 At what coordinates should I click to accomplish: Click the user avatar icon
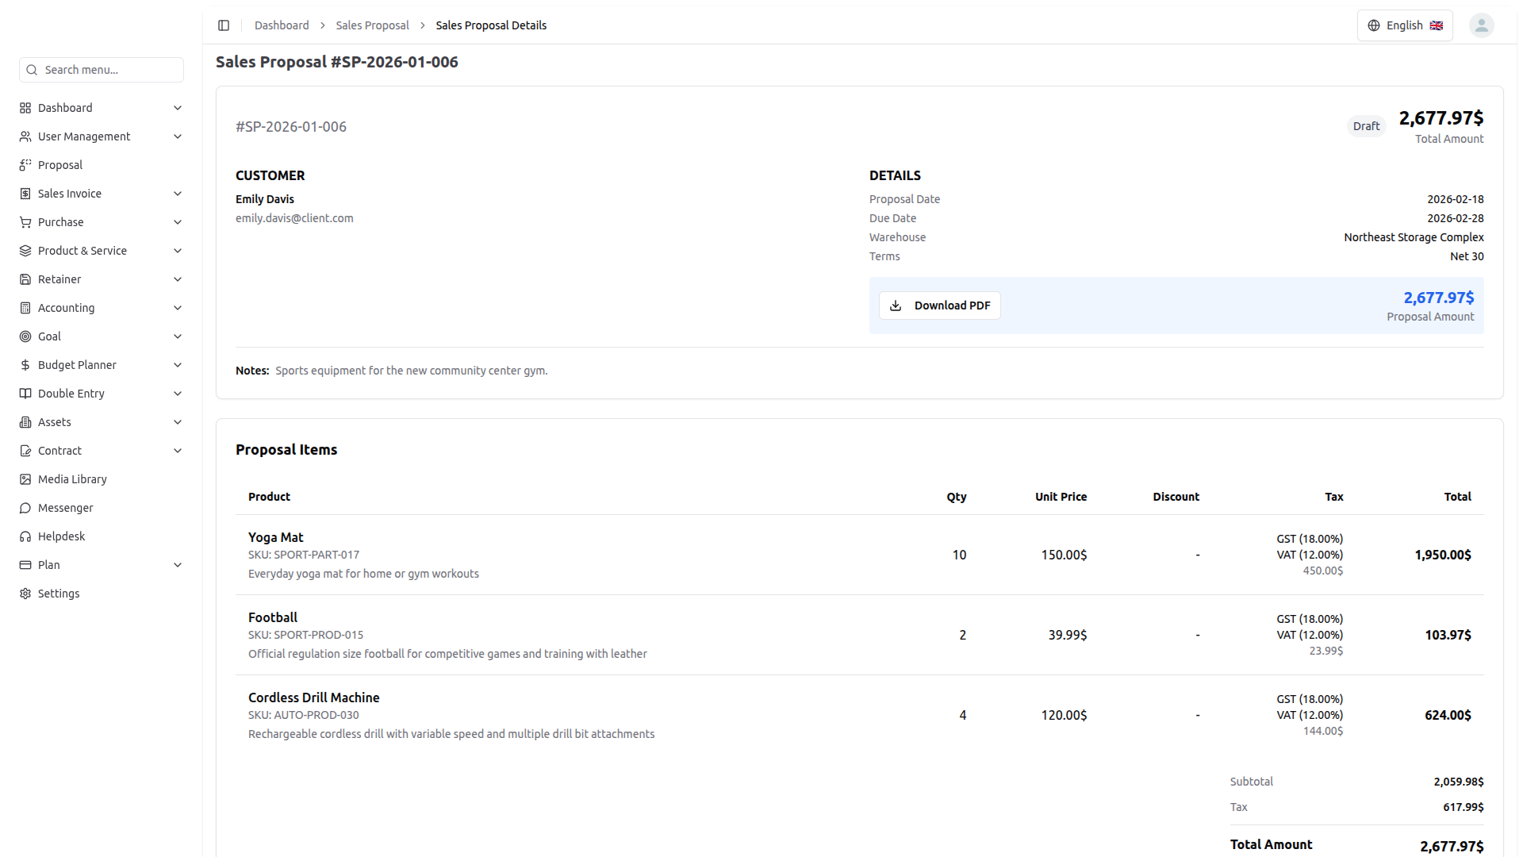1481,25
